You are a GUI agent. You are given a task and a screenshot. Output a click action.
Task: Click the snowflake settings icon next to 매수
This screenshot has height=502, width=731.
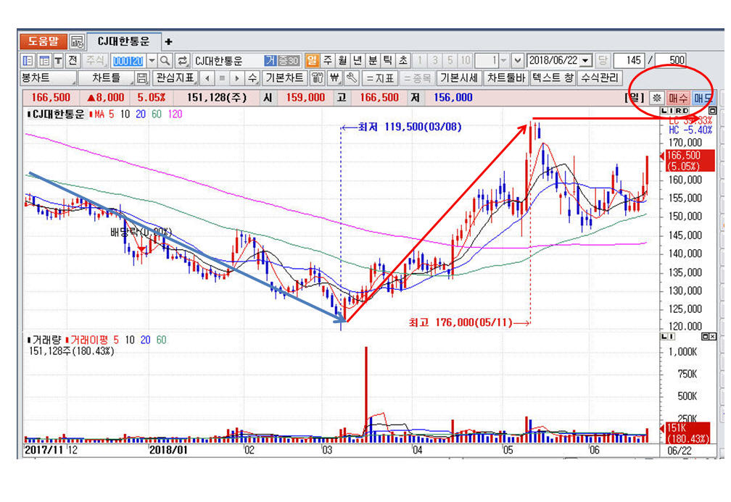tap(657, 97)
